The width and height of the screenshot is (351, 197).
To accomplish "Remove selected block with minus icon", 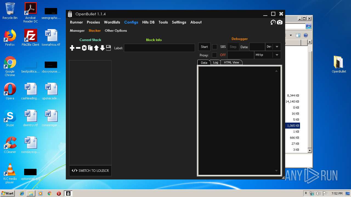I will click(x=78, y=48).
